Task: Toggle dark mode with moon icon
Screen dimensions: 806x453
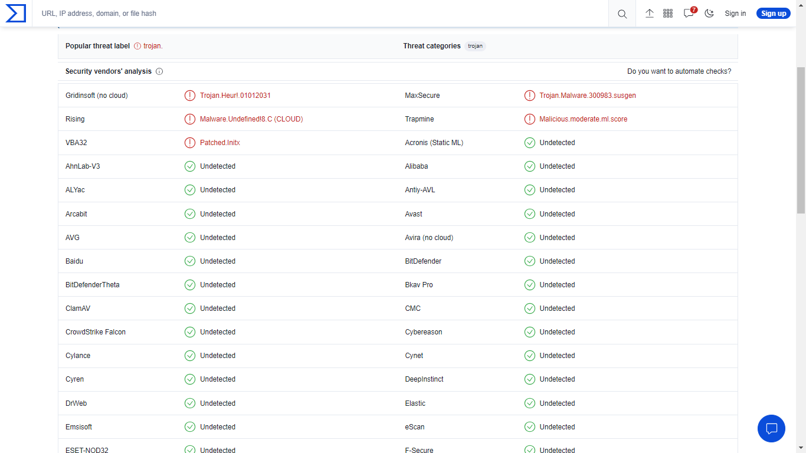Action: (x=709, y=14)
